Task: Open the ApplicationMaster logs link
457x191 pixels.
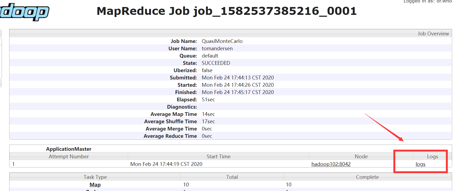Action: click(x=420, y=164)
